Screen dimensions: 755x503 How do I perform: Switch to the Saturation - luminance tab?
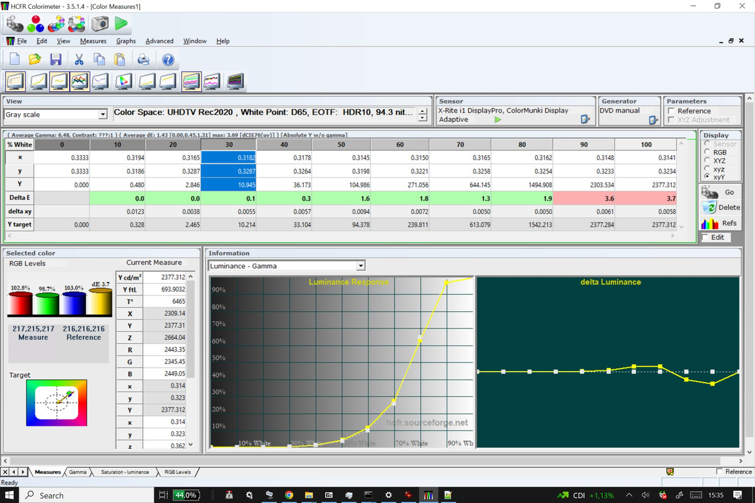[125, 472]
